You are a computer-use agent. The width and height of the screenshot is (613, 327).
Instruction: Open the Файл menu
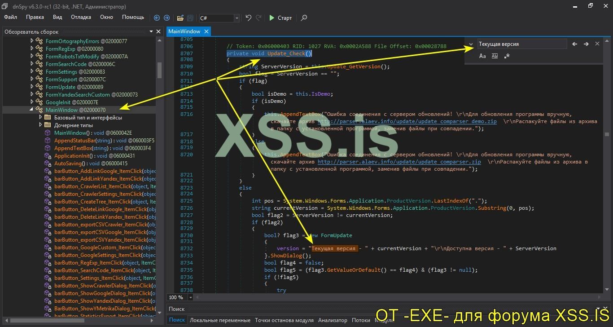tap(11, 17)
